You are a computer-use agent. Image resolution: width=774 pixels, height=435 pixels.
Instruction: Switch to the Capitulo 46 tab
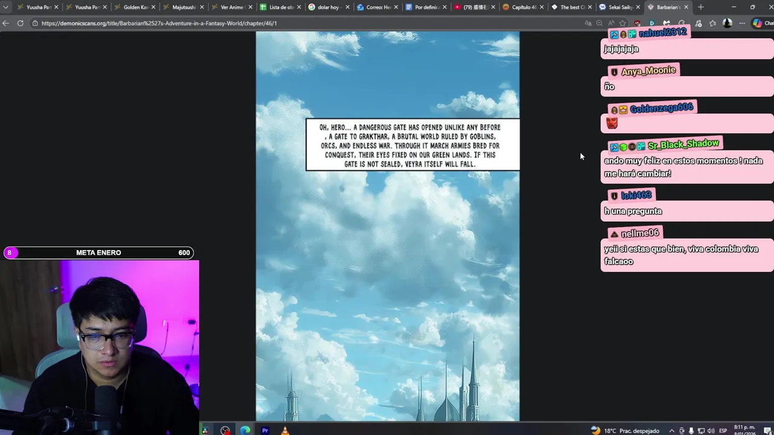coord(524,7)
